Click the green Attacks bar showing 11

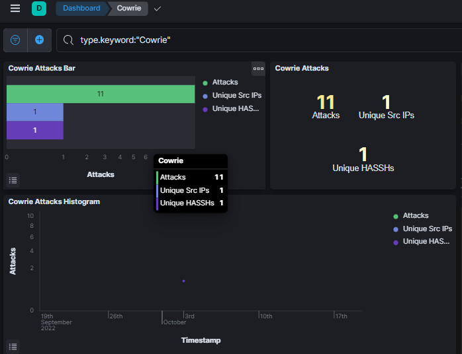(x=101, y=94)
